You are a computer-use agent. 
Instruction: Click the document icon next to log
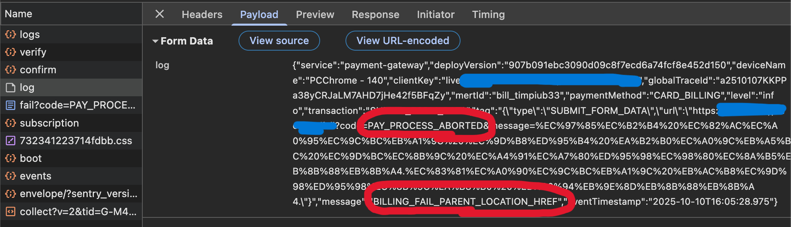coord(10,87)
